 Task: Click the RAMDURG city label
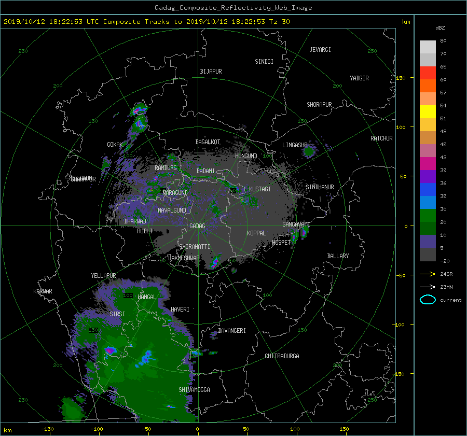pos(166,168)
